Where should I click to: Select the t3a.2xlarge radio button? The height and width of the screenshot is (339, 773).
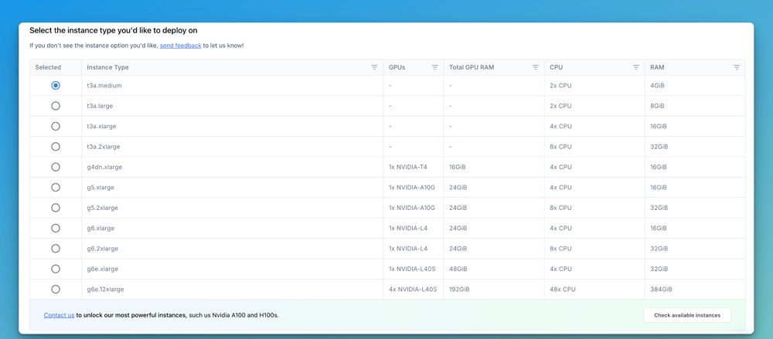click(56, 147)
